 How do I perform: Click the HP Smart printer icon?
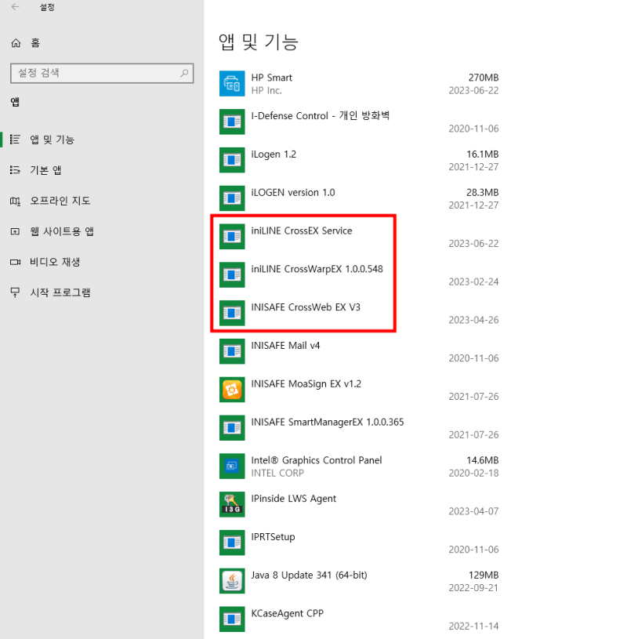(232, 83)
